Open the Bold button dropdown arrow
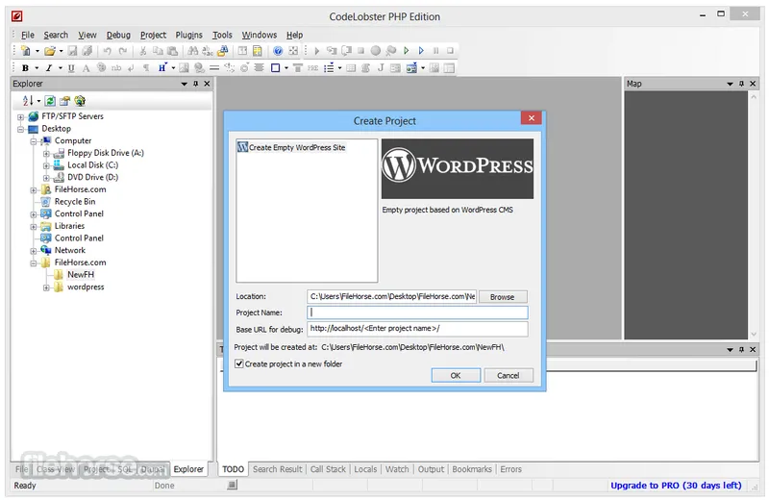 (x=37, y=68)
